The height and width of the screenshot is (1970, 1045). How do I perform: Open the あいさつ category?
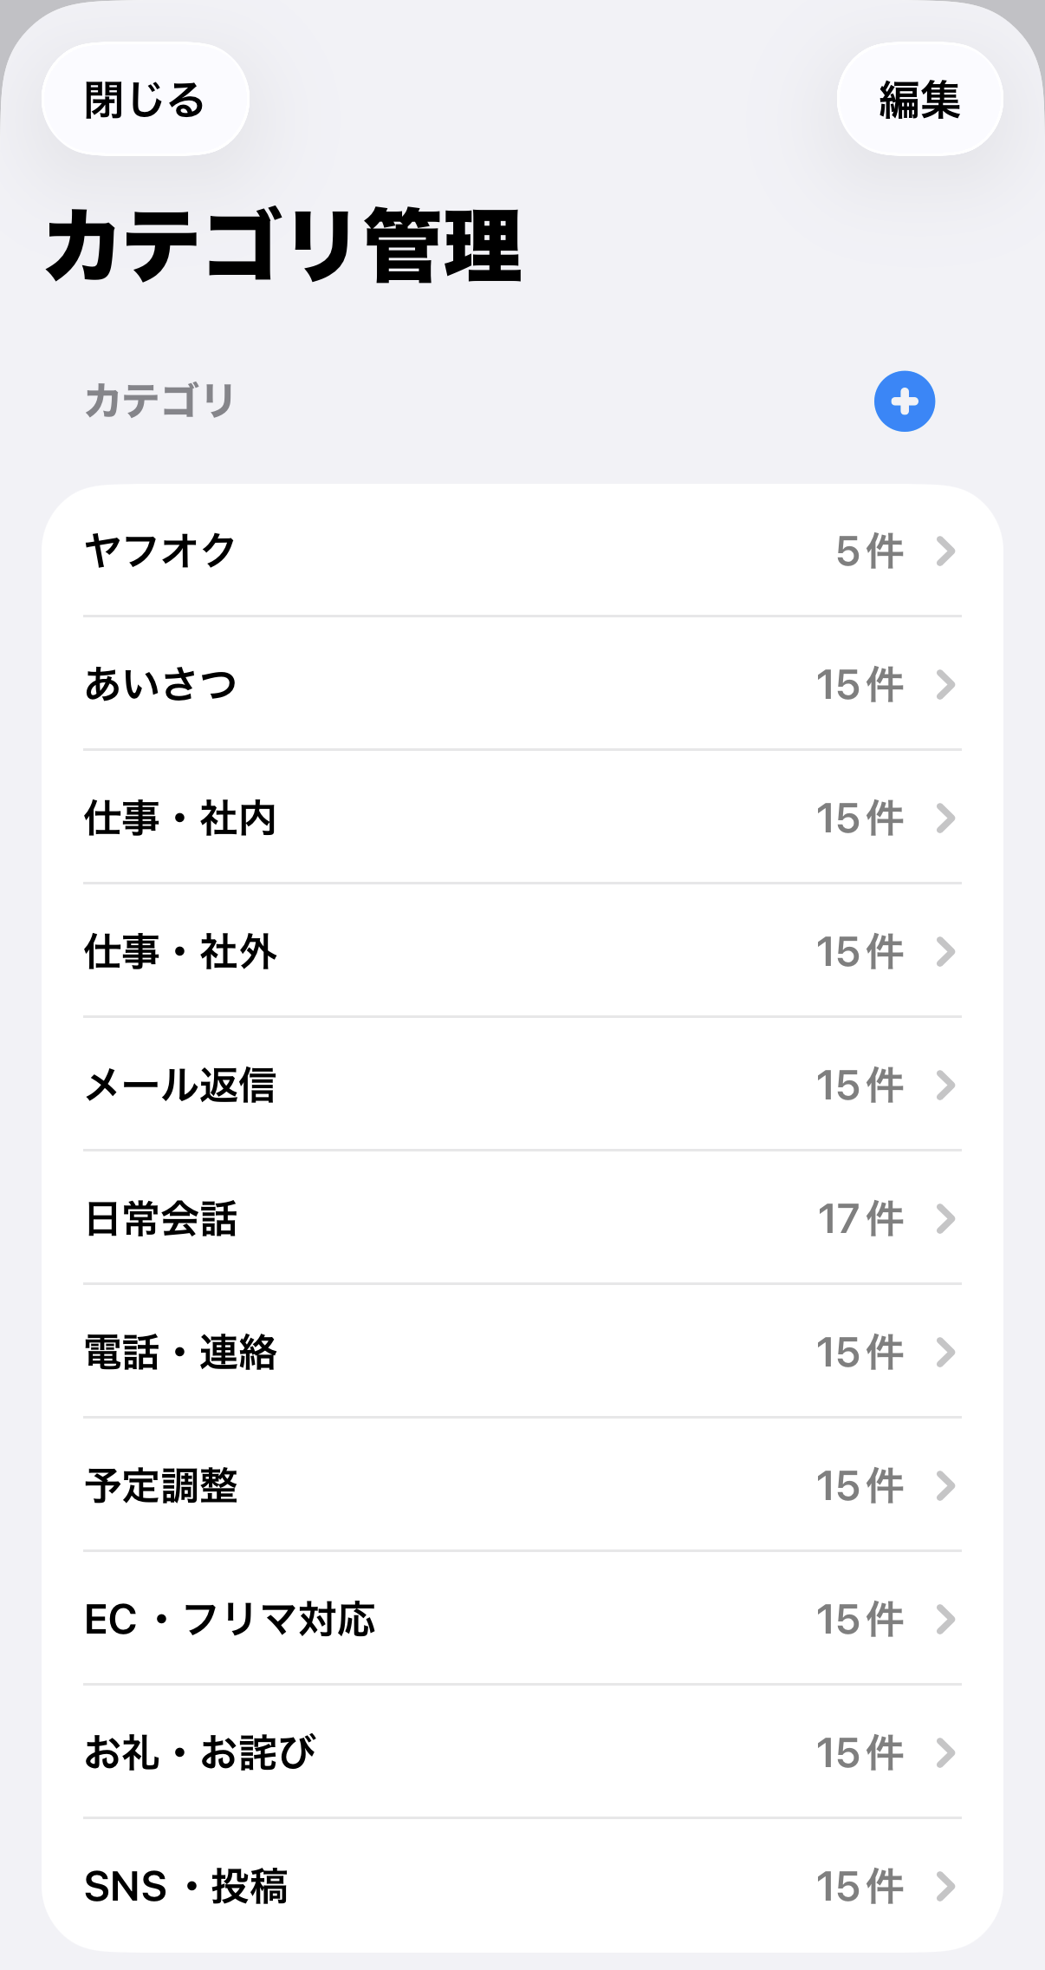(160, 685)
